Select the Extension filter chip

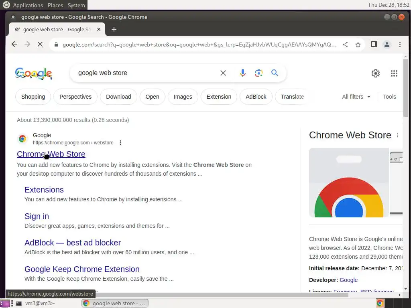[219, 97]
